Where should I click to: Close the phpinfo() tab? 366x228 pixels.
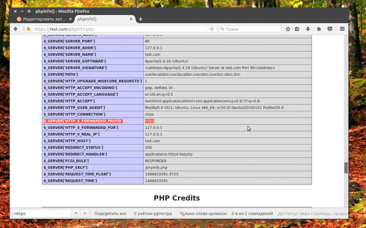(131, 19)
